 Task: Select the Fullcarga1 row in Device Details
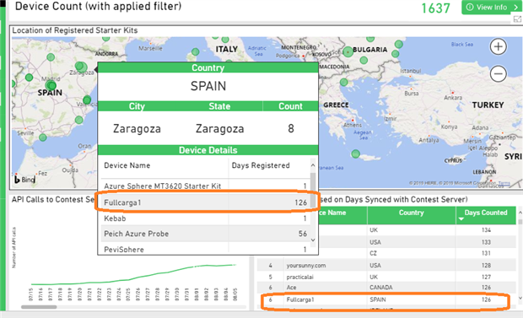tap(206, 202)
